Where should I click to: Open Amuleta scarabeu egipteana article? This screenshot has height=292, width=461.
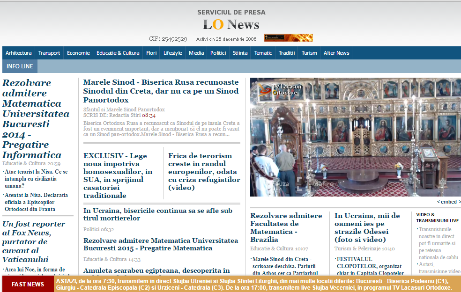(156, 270)
